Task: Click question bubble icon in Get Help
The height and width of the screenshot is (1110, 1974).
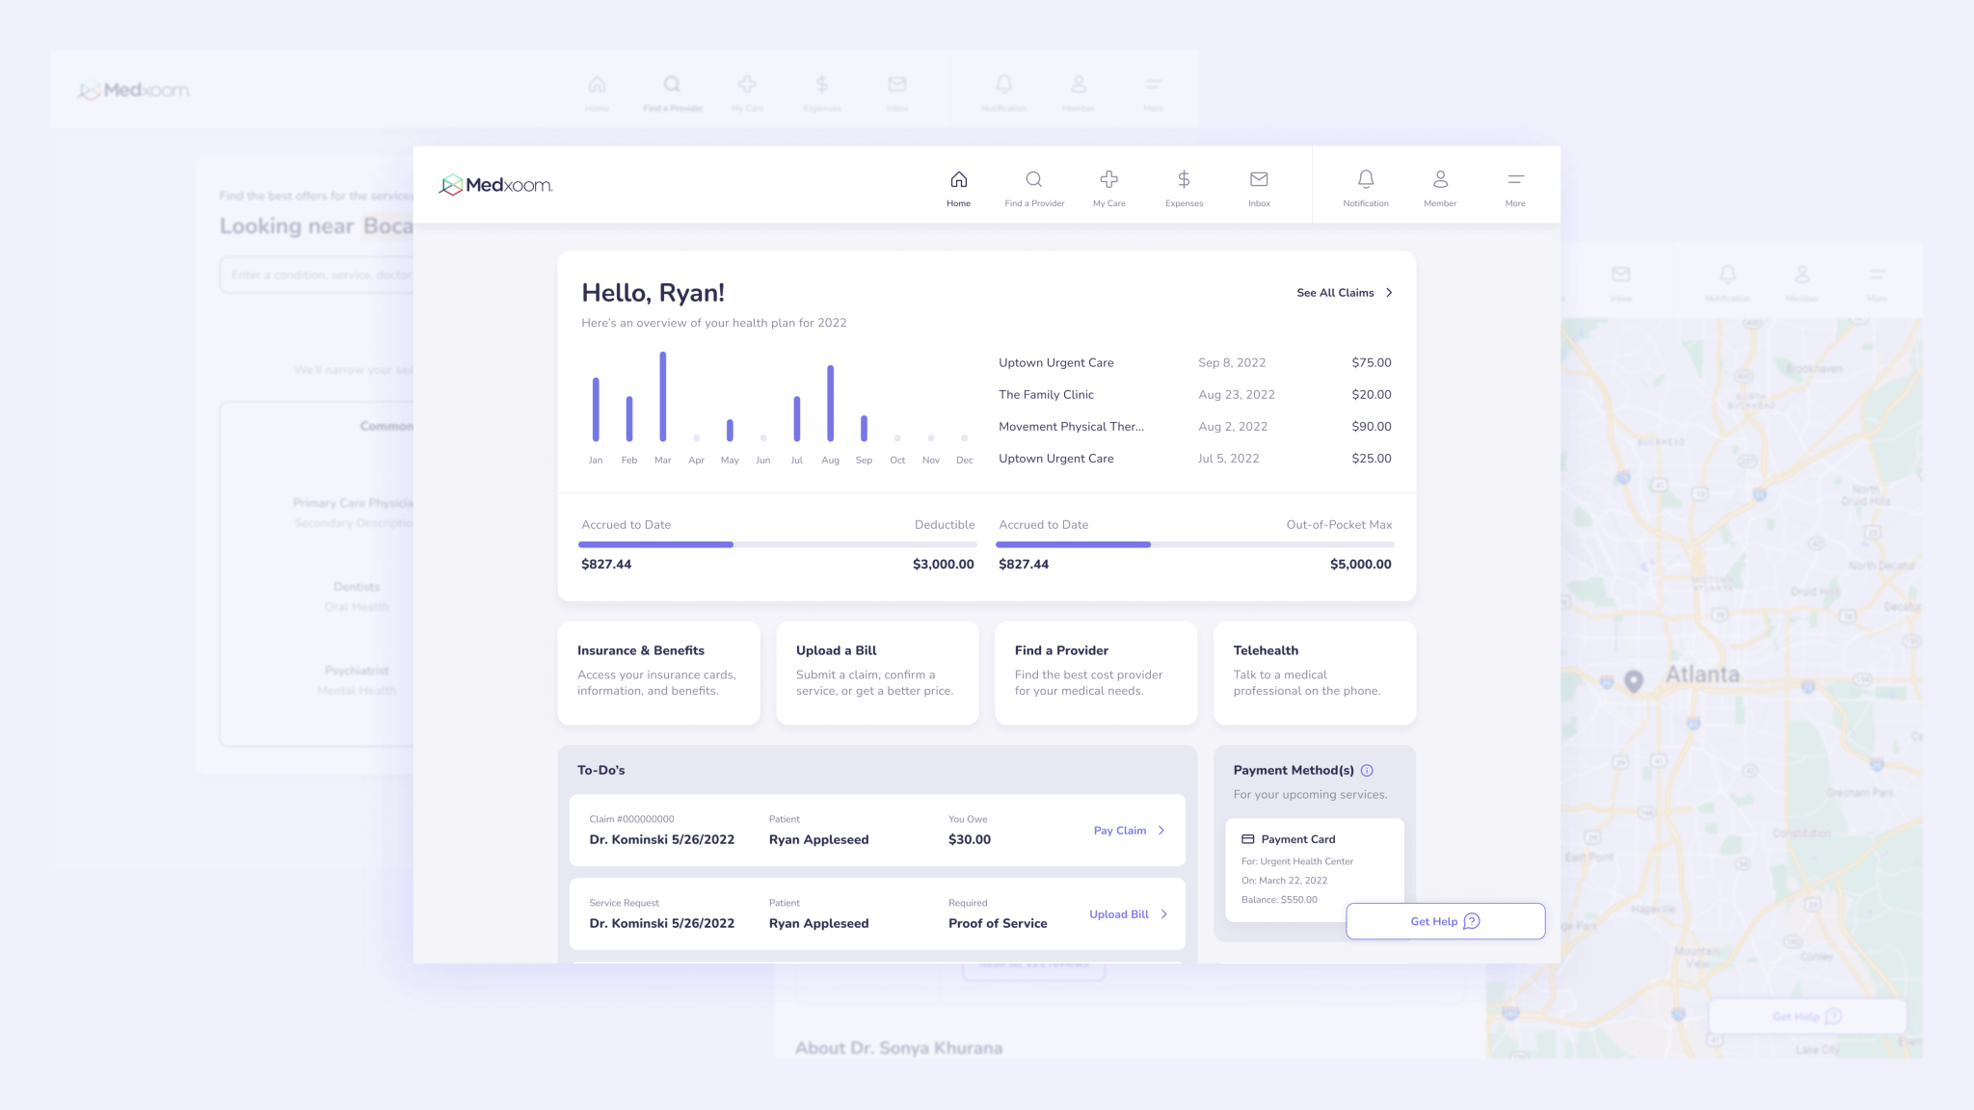Action: click(x=1471, y=921)
